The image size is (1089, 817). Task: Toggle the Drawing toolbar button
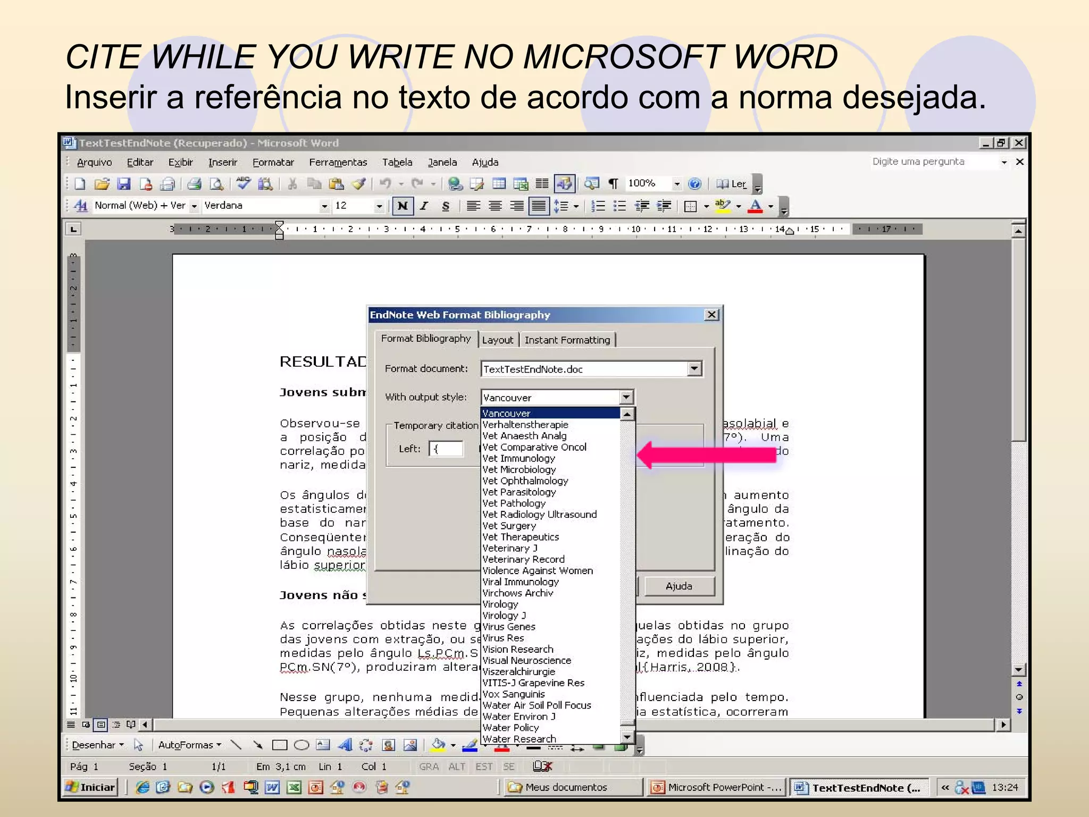point(564,184)
